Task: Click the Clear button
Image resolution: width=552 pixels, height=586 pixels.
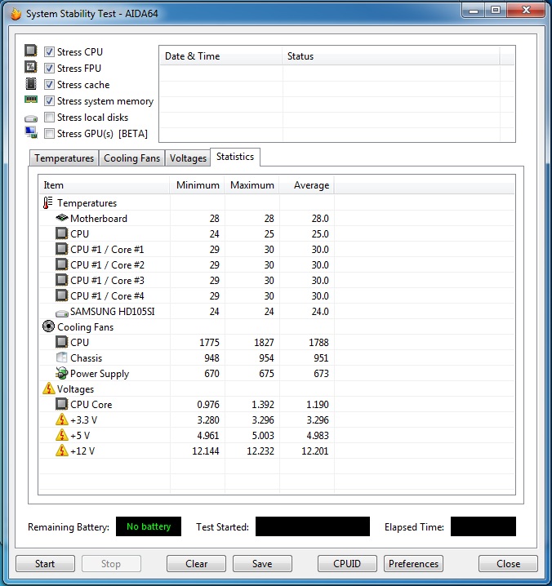Action: coord(196,564)
